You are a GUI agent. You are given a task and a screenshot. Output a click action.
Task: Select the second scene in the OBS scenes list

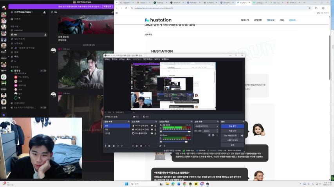[117, 130]
